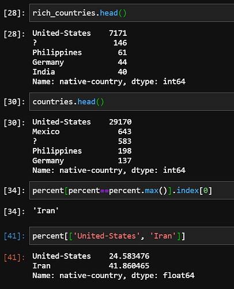Click the value 44 in output 28
The image size is (234, 289).
click(123, 62)
